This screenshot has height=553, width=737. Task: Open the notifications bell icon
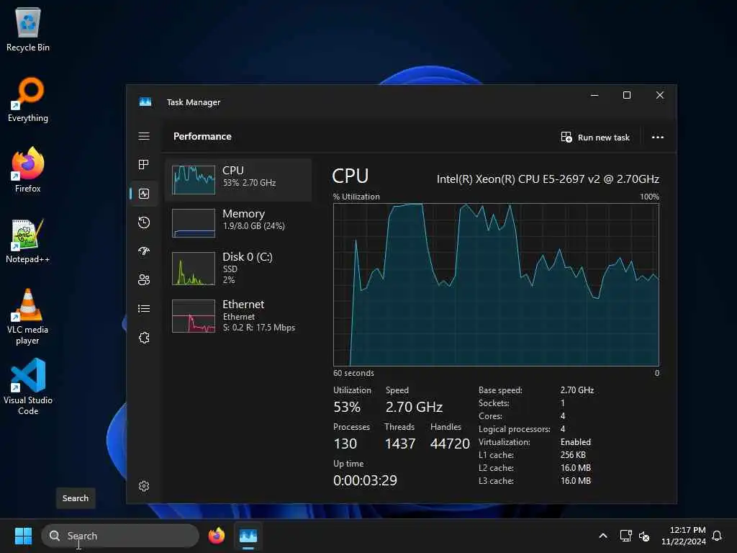tap(717, 536)
